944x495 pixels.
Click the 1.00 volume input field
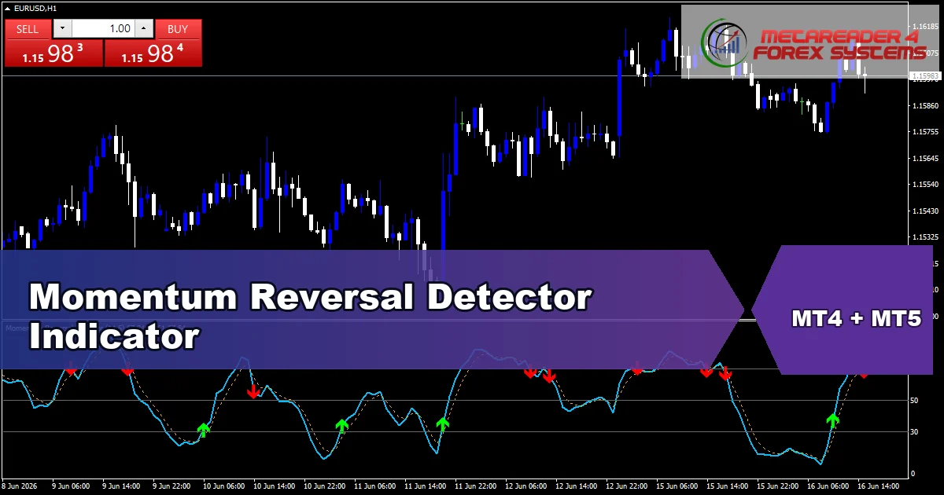pyautogui.click(x=103, y=29)
